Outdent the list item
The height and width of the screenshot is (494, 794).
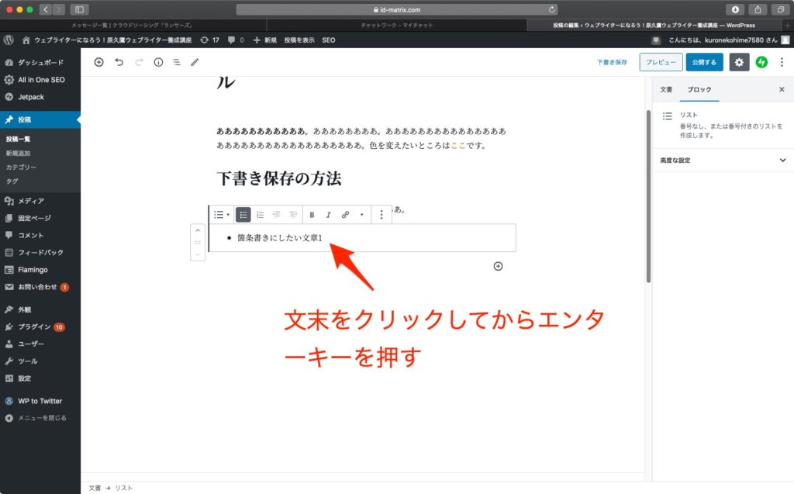(277, 215)
